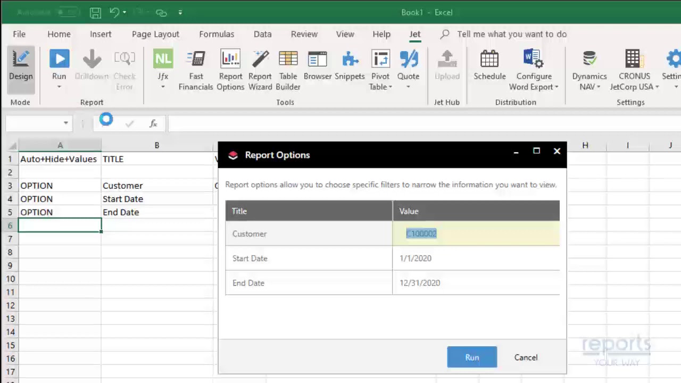Click Run button in Report Options dialog
The width and height of the screenshot is (681, 383).
tap(472, 357)
